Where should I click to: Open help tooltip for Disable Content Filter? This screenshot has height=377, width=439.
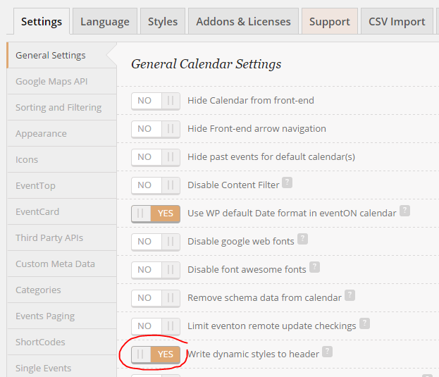[287, 183]
